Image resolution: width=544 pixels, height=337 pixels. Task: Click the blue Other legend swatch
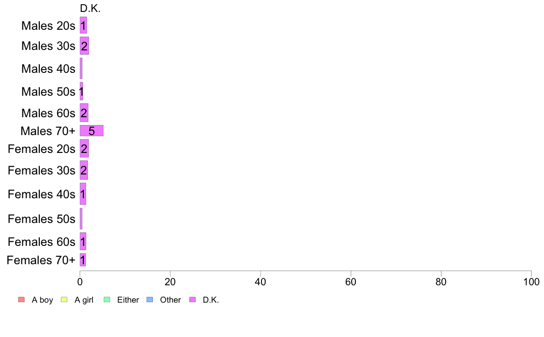[x=150, y=299]
